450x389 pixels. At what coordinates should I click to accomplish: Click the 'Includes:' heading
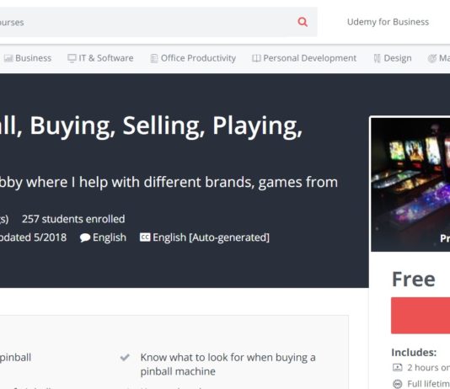[414, 352]
